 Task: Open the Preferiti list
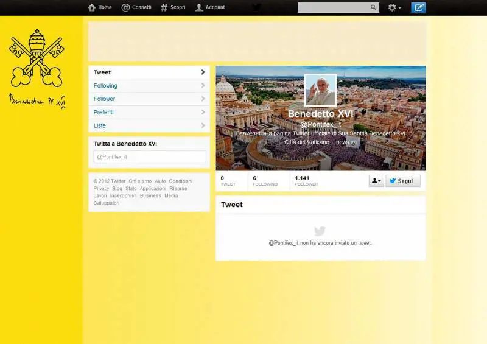point(149,112)
